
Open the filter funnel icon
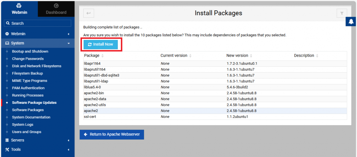click(x=342, y=13)
